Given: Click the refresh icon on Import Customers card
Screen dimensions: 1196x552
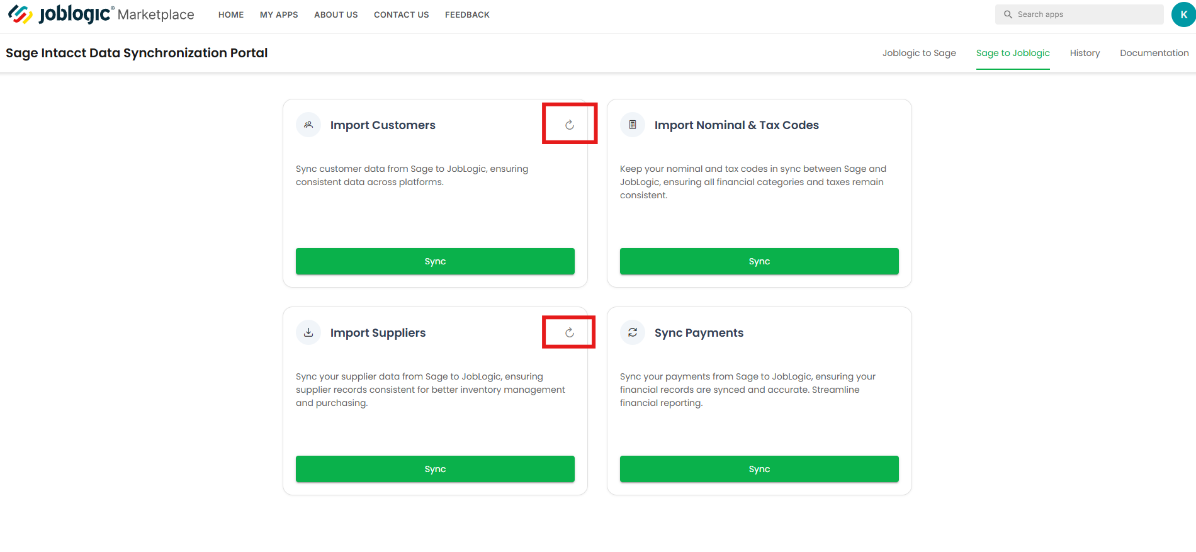Looking at the screenshot, I should pos(570,125).
